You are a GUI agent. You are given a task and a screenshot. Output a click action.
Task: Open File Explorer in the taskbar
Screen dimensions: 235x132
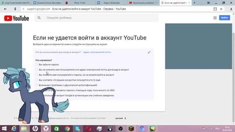[24, 129]
